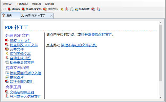Open the 帮助(B) menu
The image size is (166, 102).
pyautogui.click(x=49, y=4)
